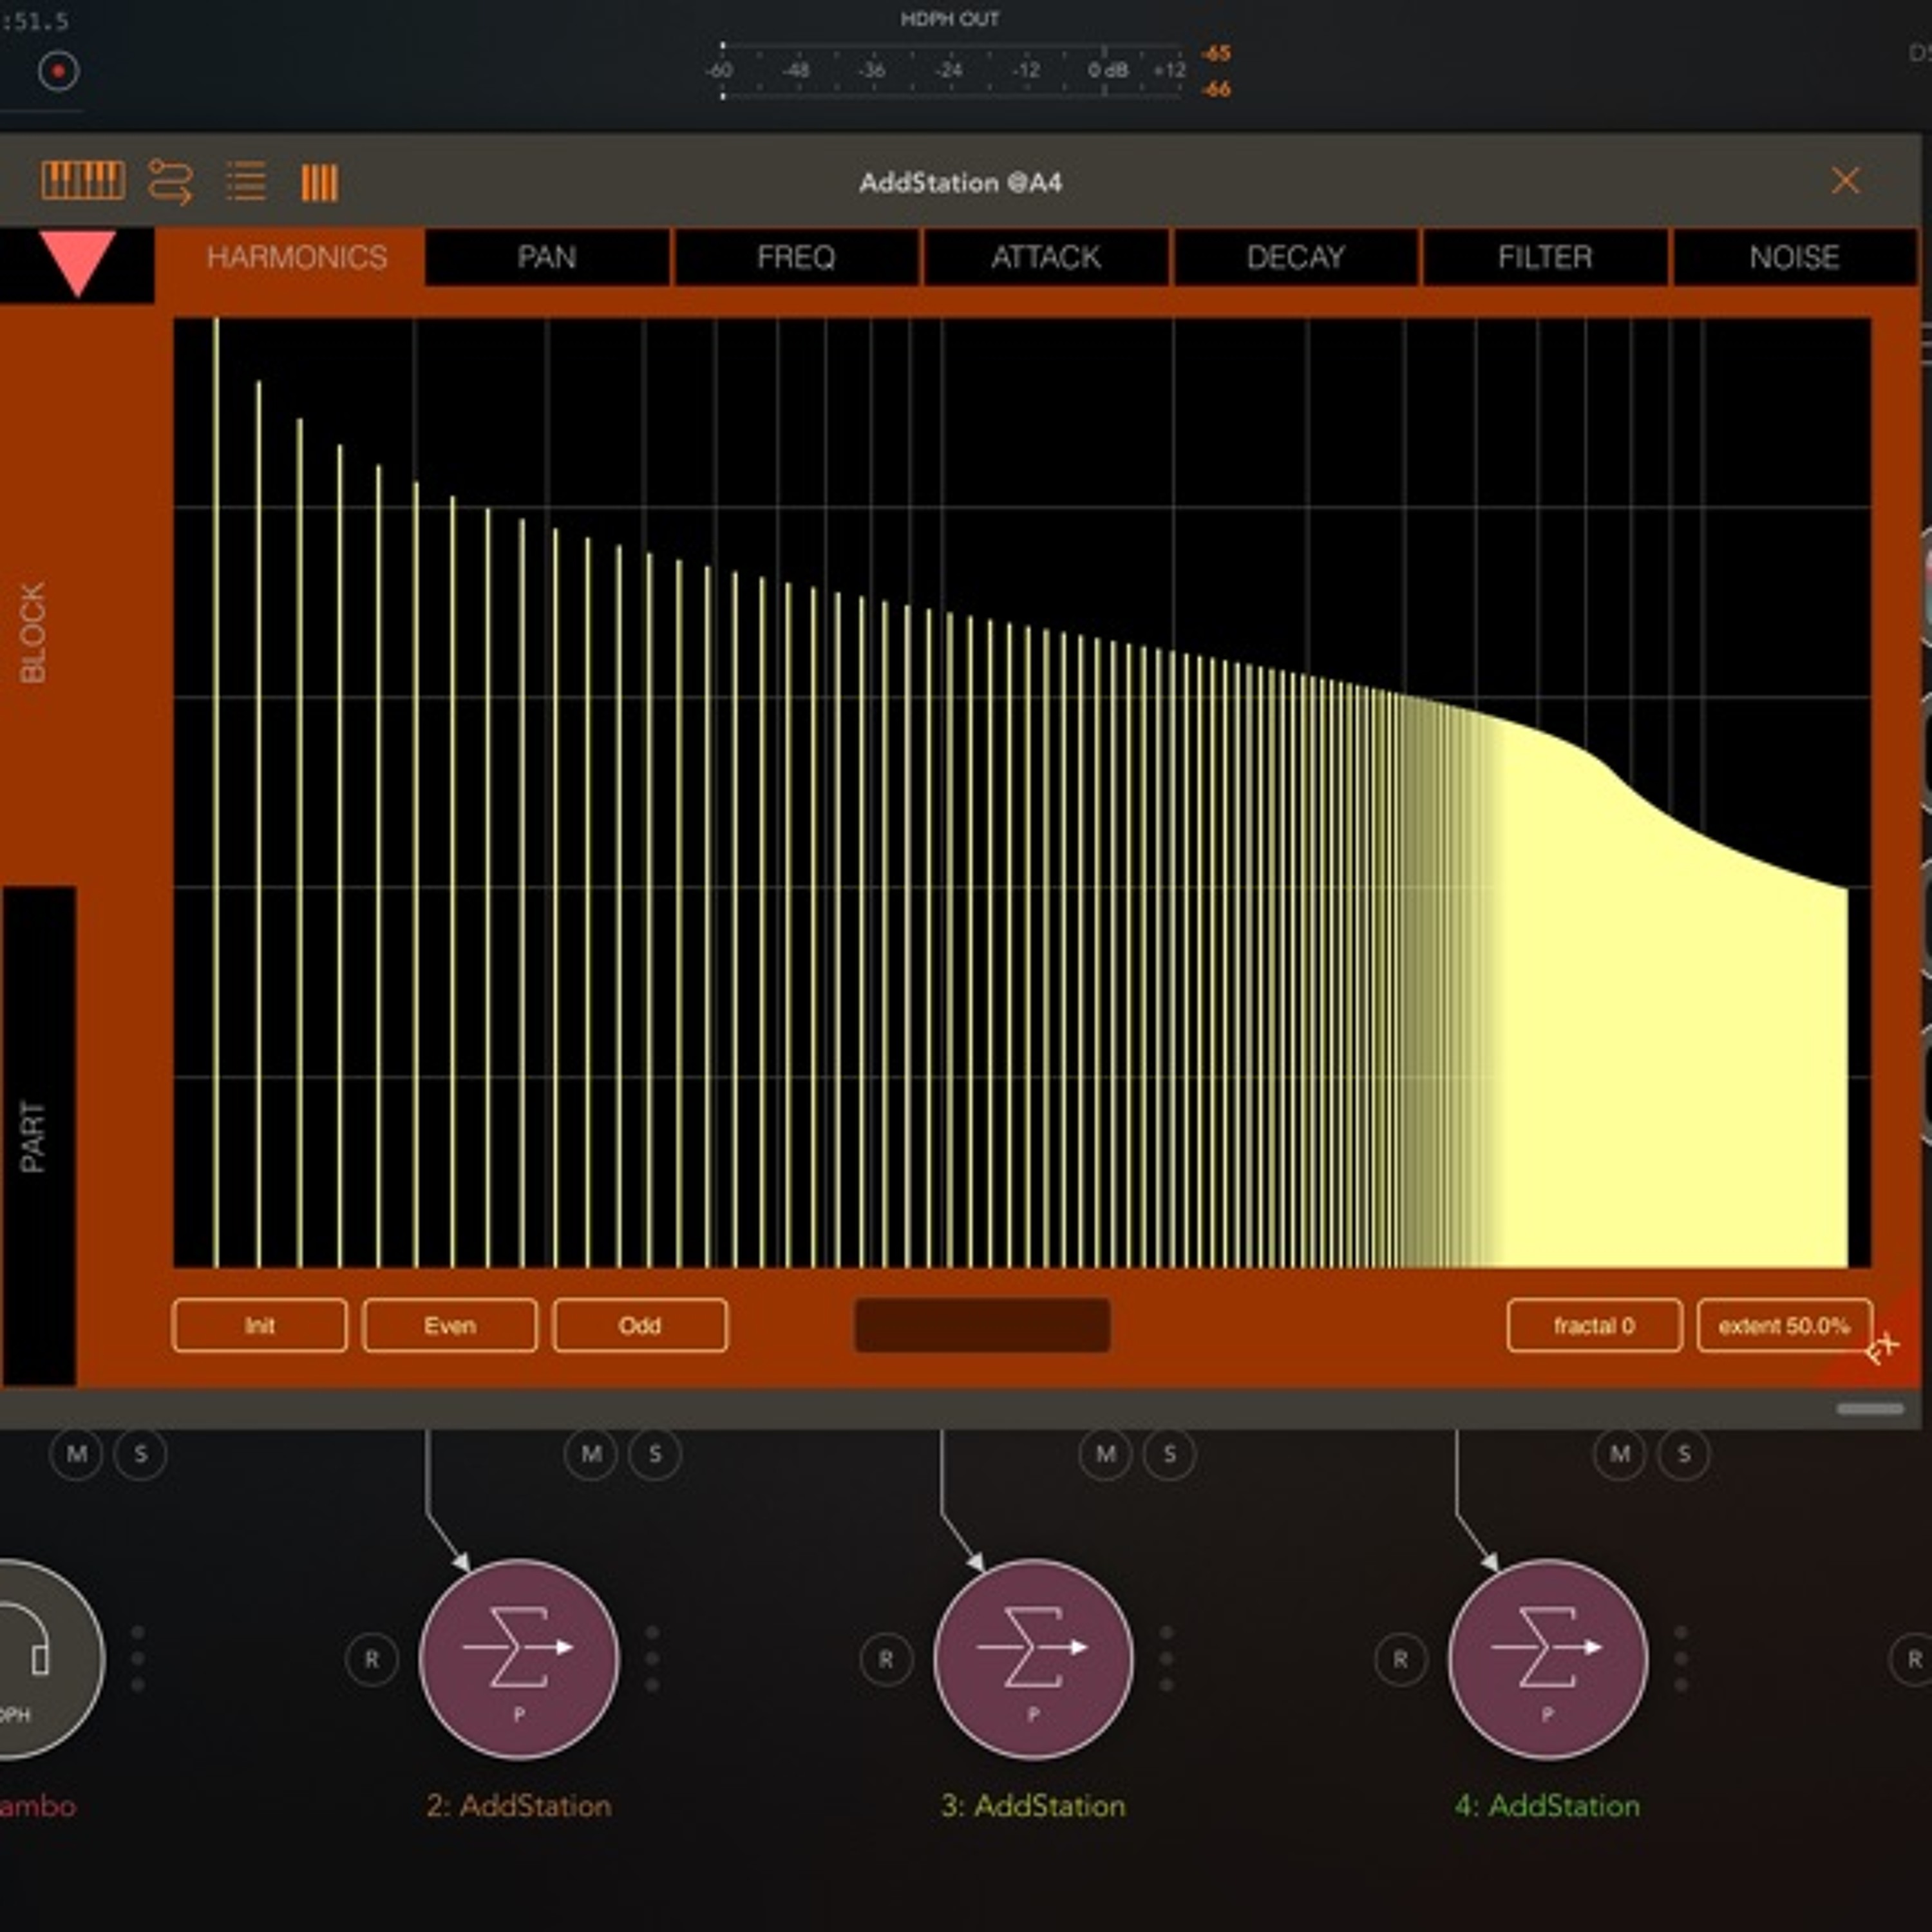Click the 3: AddStation label

click(1033, 1806)
